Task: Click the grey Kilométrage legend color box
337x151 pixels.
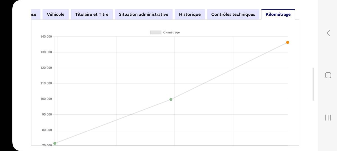Action: pos(156,32)
